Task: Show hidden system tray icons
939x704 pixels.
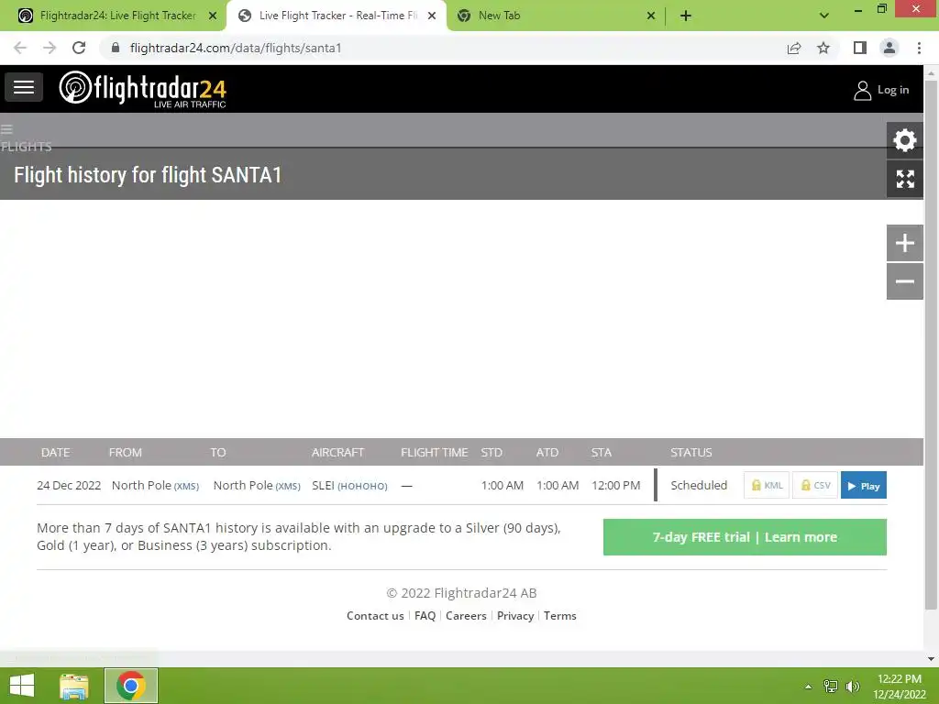Action: (808, 687)
